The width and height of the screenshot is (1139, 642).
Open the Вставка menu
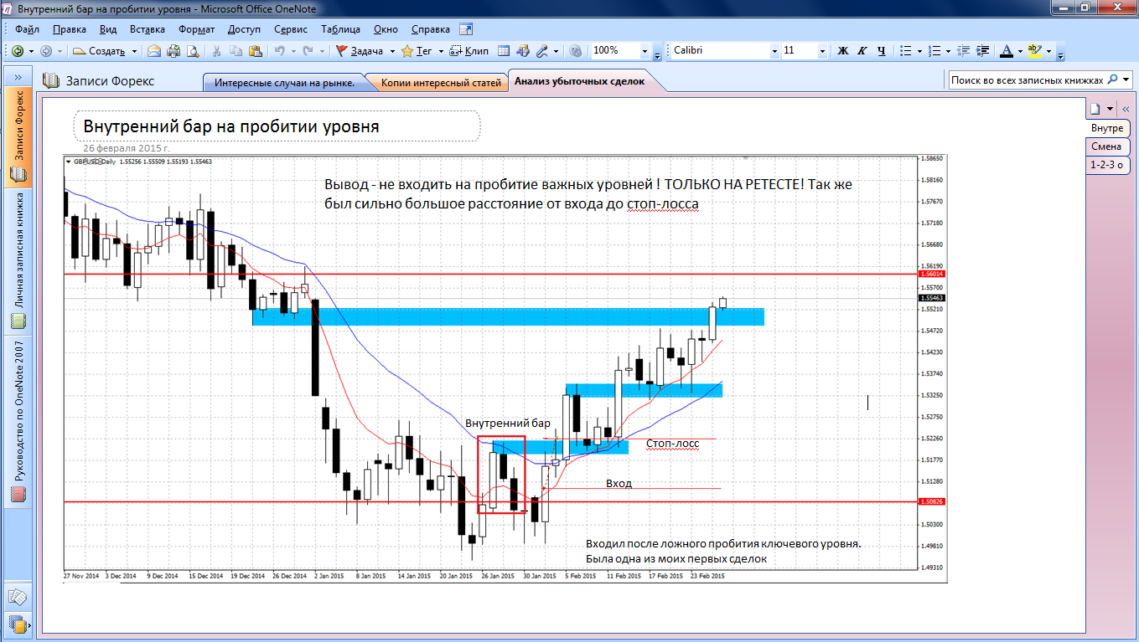pyautogui.click(x=148, y=29)
